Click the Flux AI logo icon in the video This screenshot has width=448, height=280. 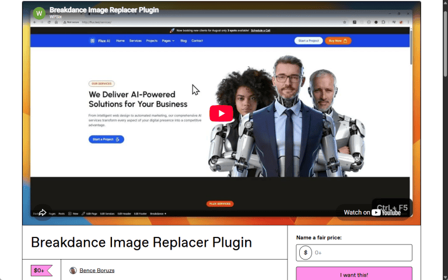click(x=92, y=41)
